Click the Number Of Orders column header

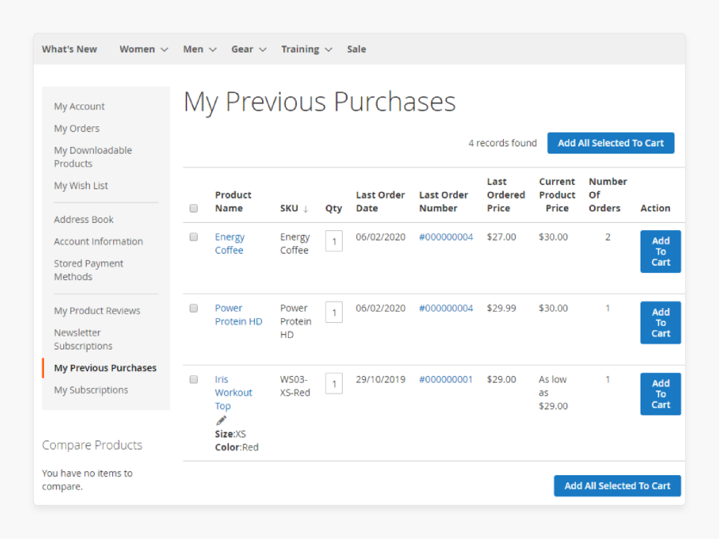(608, 195)
